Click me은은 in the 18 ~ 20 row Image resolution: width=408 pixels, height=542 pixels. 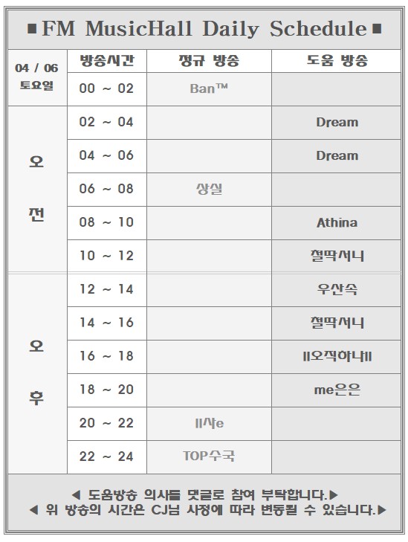coord(337,390)
